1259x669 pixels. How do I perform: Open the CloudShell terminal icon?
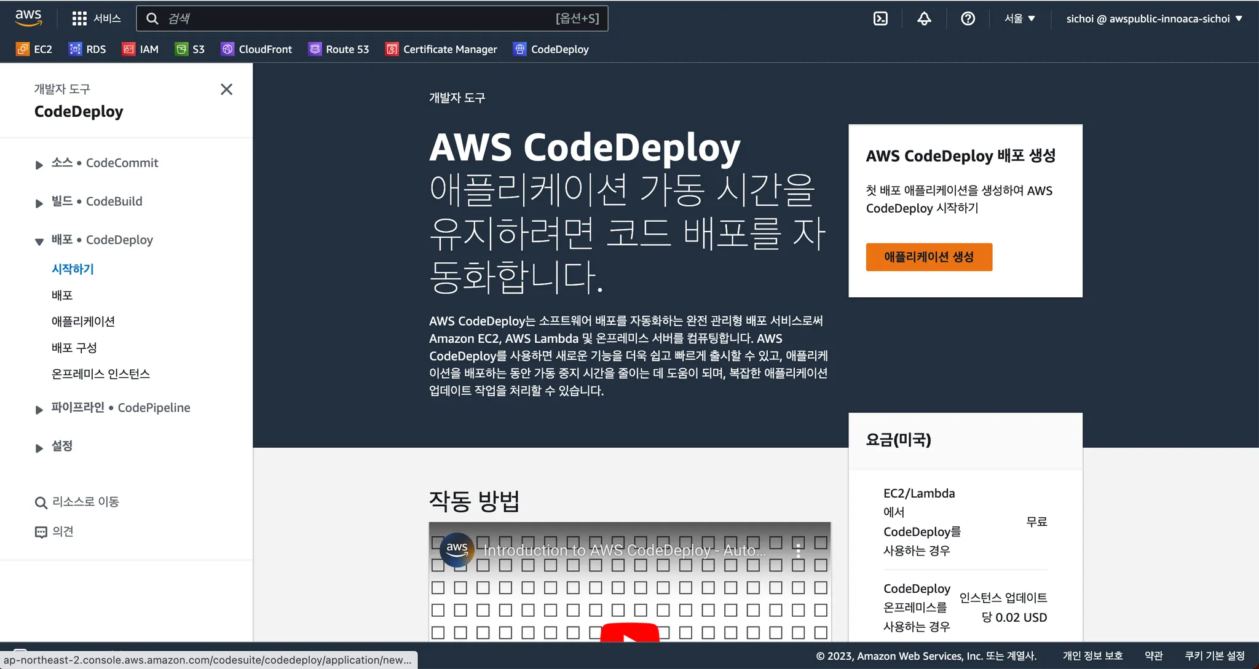click(x=880, y=18)
